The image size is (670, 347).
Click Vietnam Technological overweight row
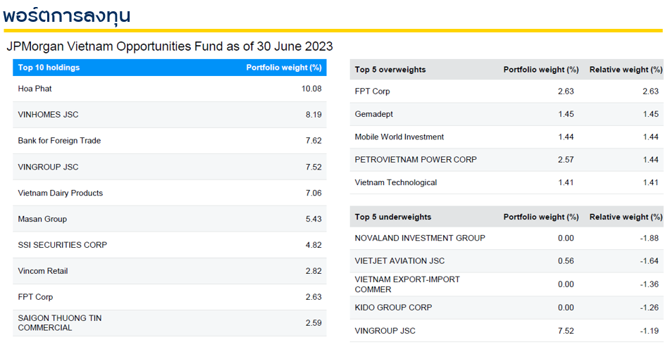(396, 182)
